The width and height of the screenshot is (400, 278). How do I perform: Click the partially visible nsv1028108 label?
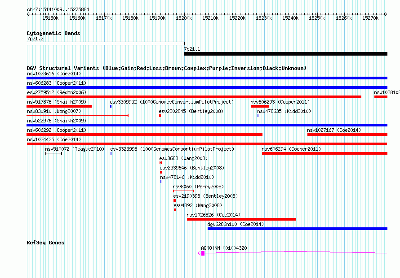387,92
